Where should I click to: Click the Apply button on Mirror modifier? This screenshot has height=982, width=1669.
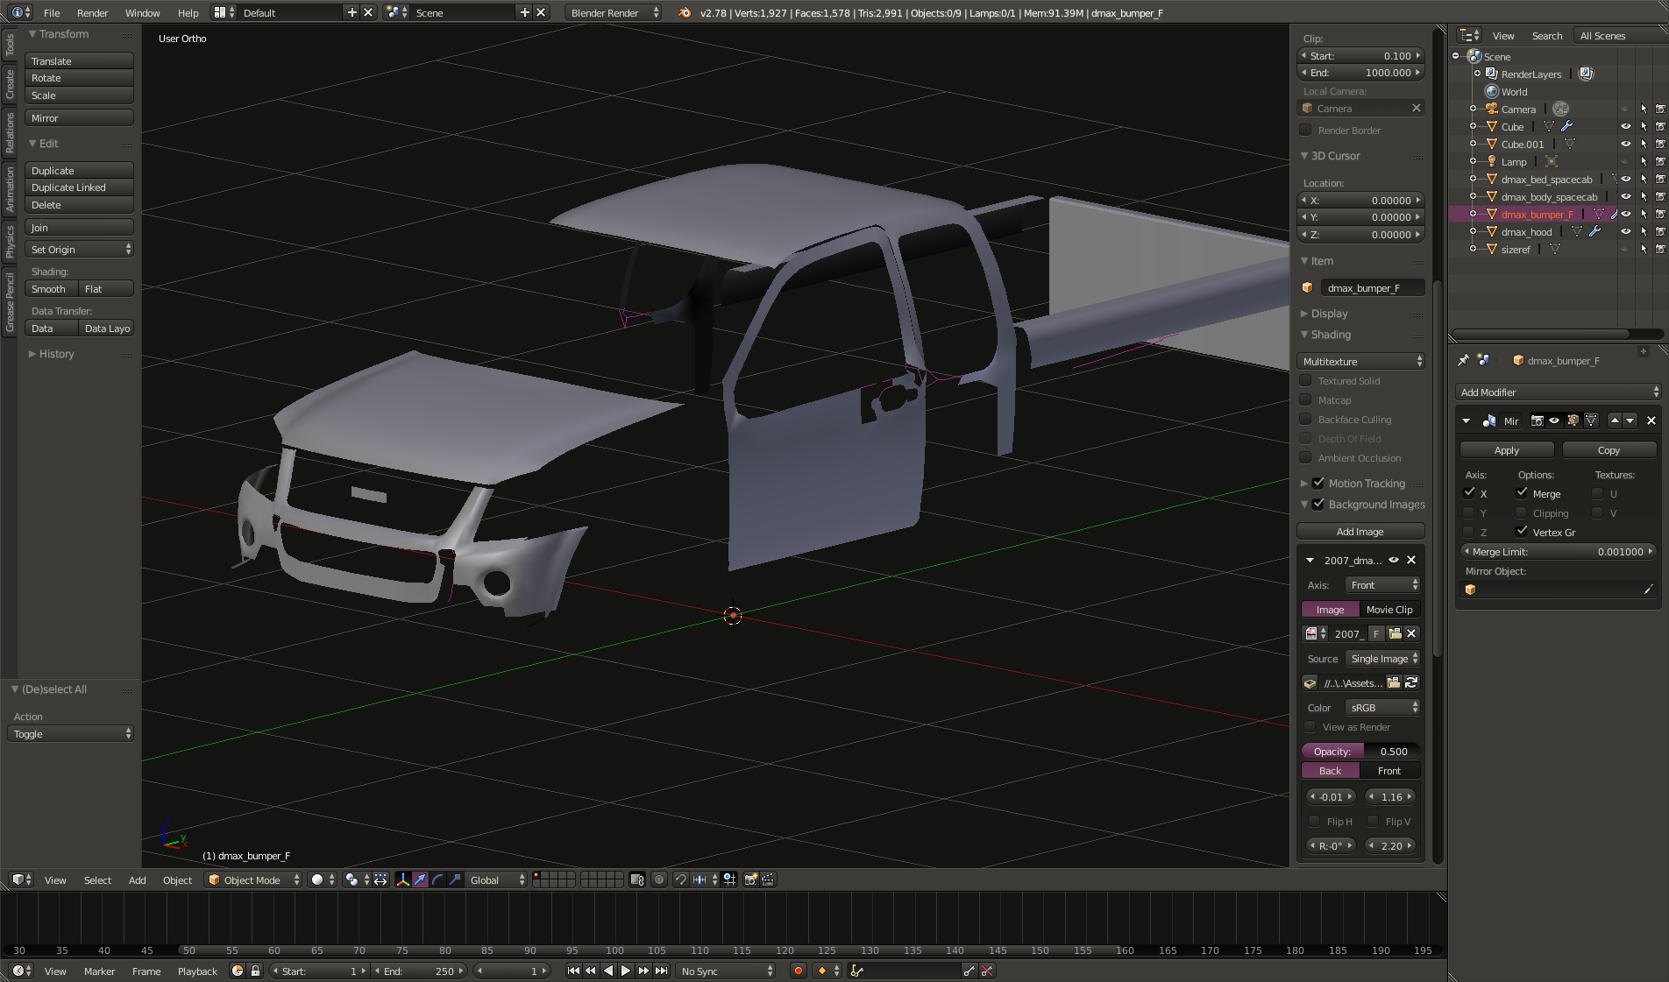tap(1507, 449)
